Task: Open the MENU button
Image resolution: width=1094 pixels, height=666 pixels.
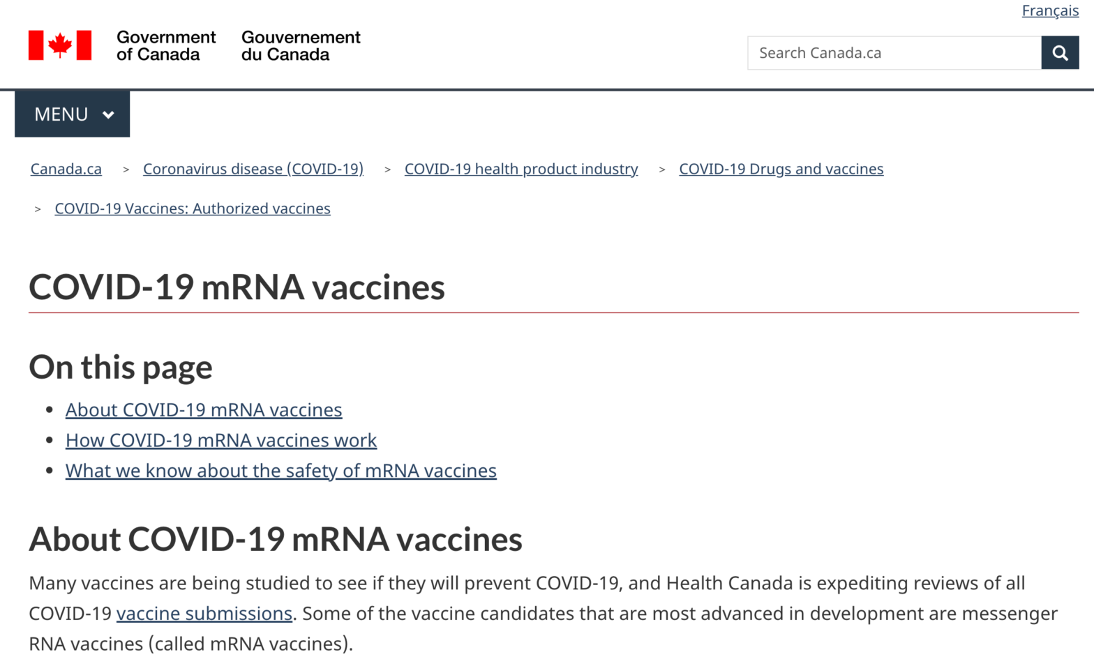Action: 73,114
